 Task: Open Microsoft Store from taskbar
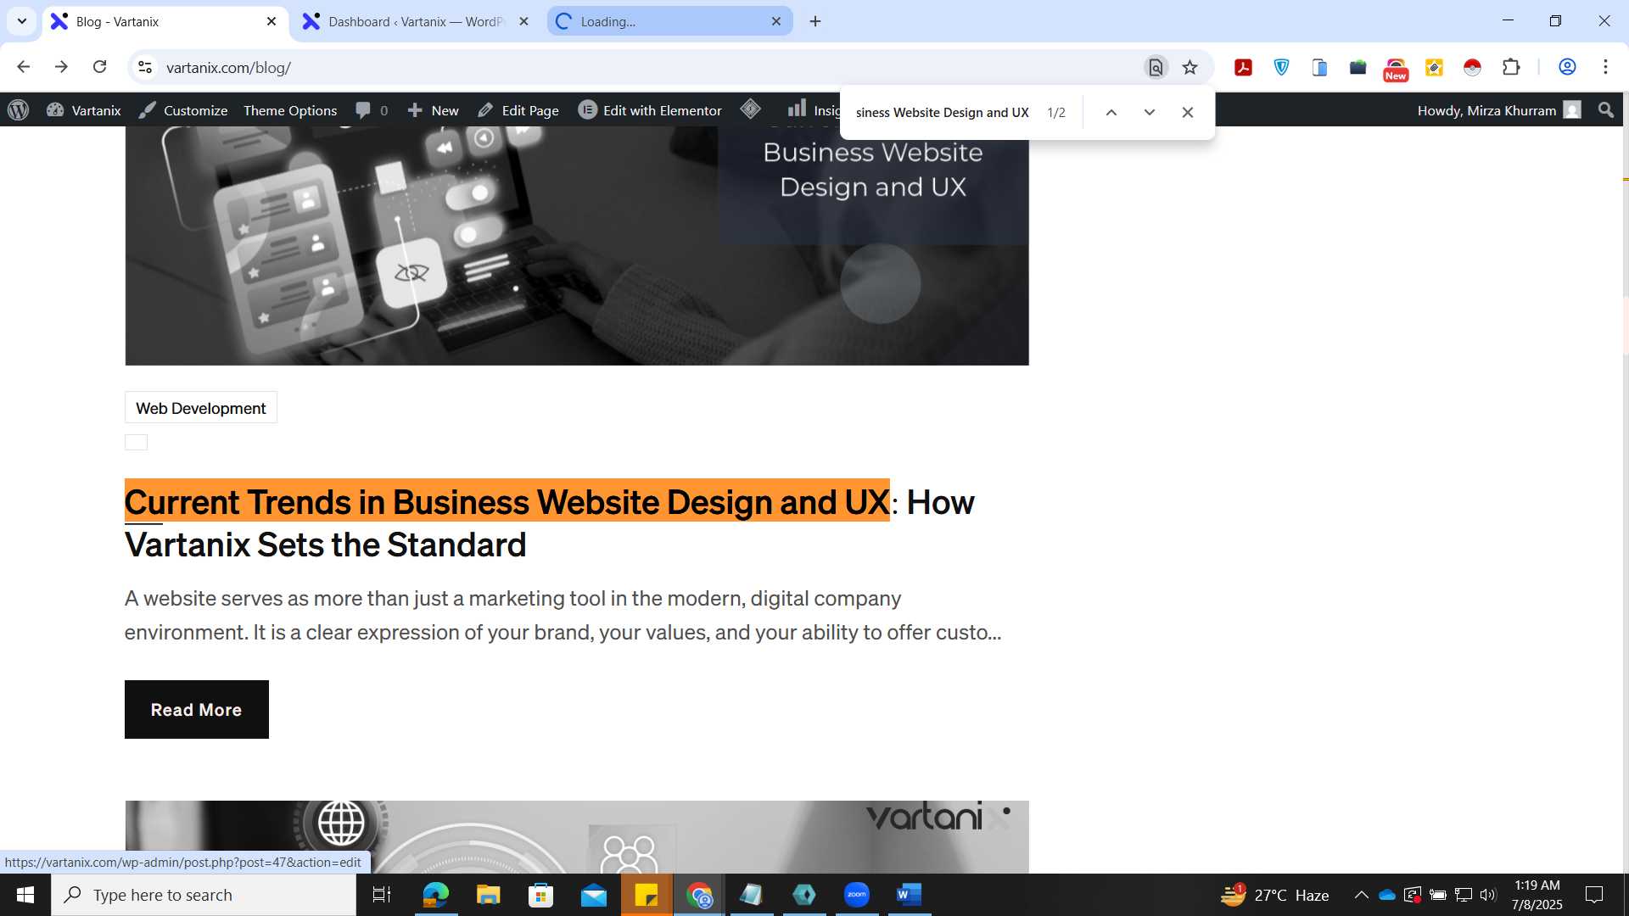click(540, 895)
